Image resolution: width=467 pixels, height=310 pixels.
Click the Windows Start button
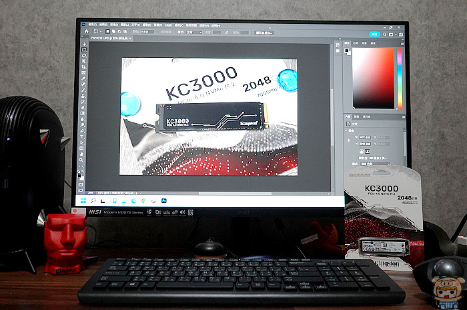83,201
